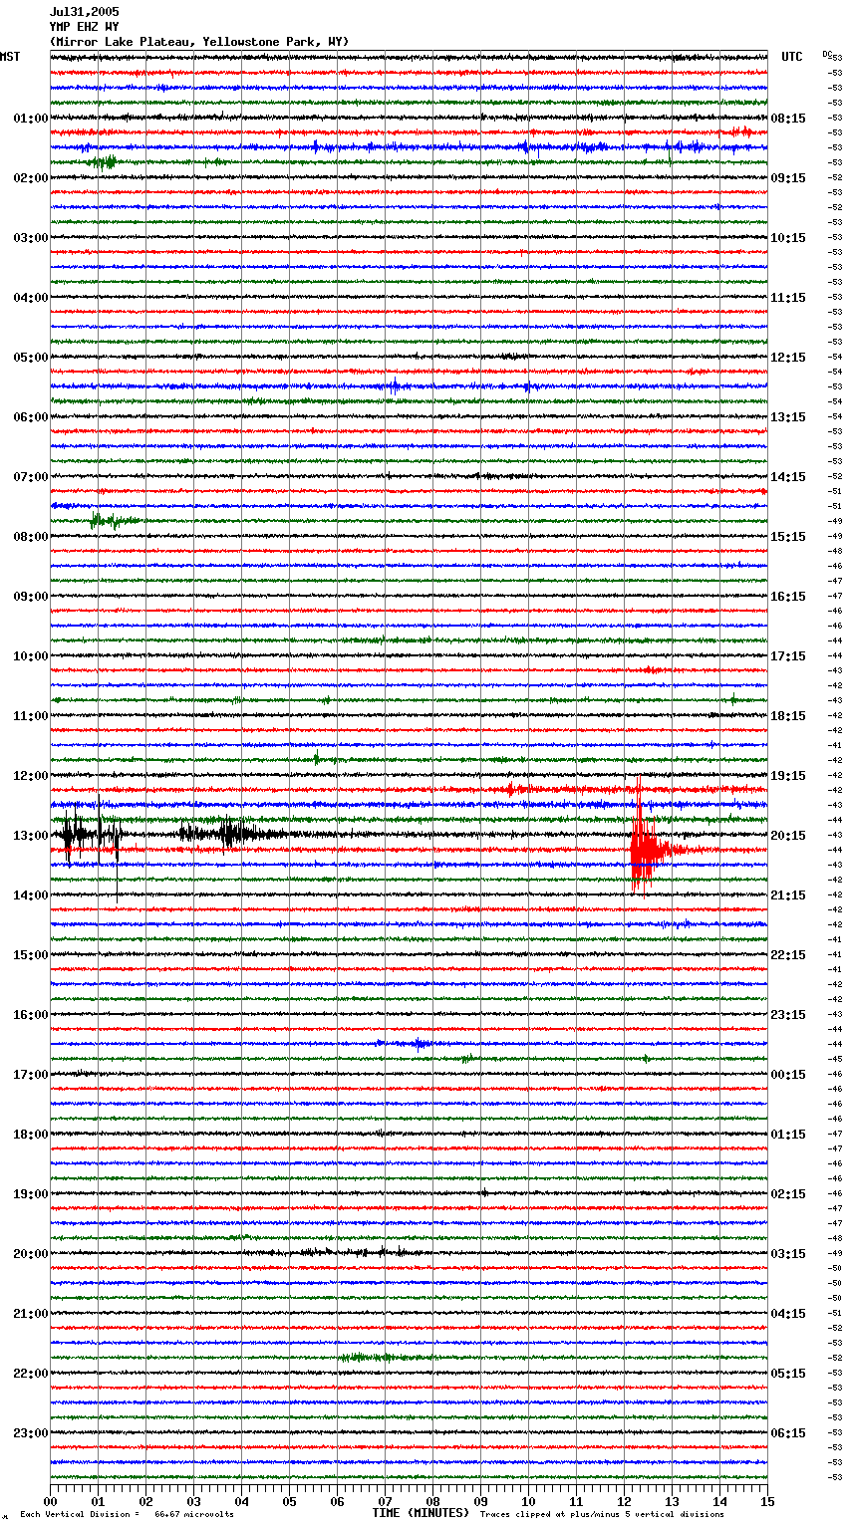Click the MST column header
This screenshot has width=847, height=1528.
coord(10,57)
